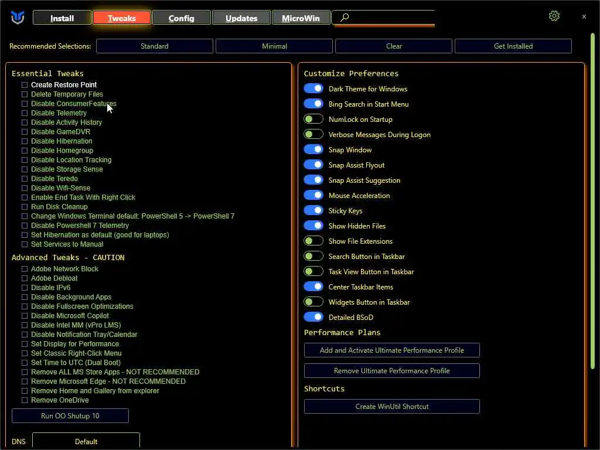Image resolution: width=600 pixels, height=450 pixels.
Task: Check Disable GameDVR option
Action: click(x=25, y=132)
